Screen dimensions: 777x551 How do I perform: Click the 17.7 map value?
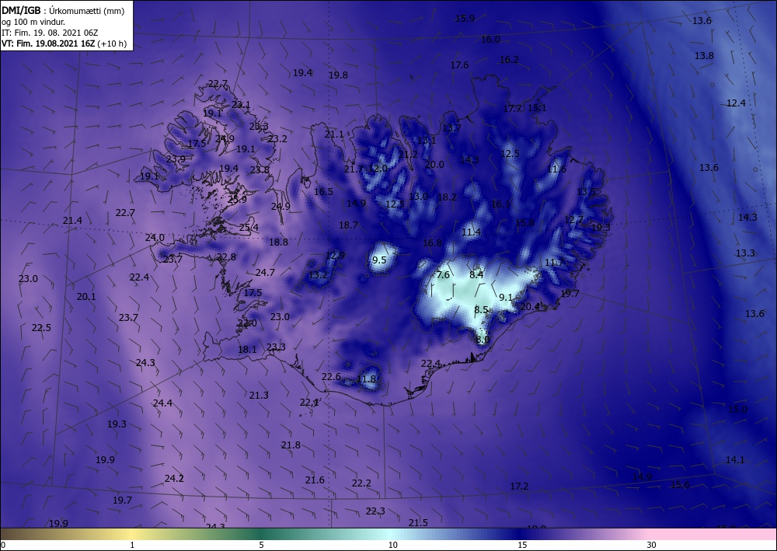pos(512,109)
